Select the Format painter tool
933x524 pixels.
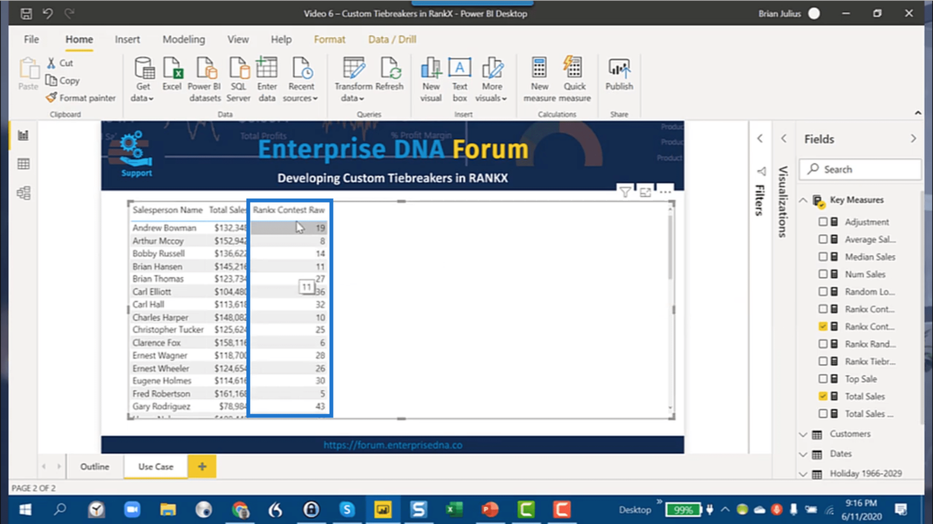coord(81,98)
